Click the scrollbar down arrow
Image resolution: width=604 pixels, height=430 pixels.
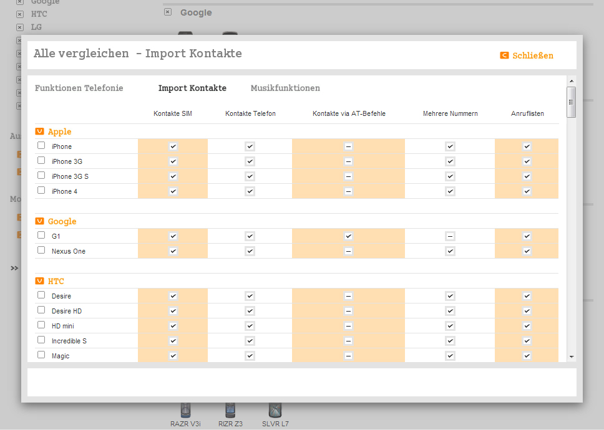click(571, 356)
